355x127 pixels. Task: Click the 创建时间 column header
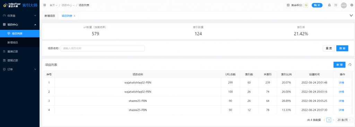314,74
